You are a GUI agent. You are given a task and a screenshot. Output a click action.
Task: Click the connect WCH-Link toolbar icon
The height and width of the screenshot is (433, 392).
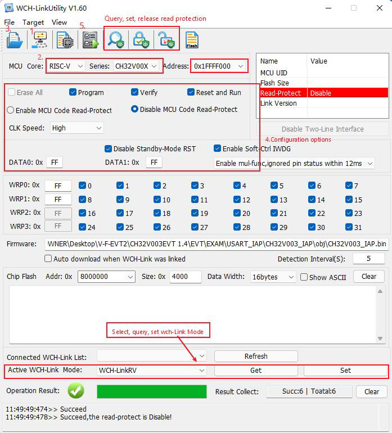40,40
